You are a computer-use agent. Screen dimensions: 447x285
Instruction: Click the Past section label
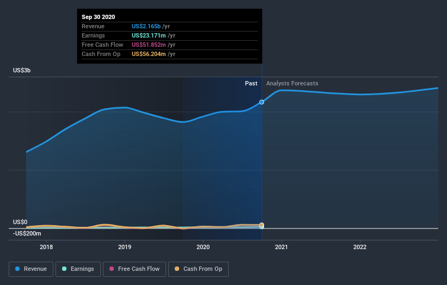[x=251, y=83]
